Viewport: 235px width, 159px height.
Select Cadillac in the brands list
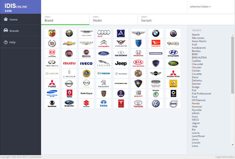click(x=196, y=61)
